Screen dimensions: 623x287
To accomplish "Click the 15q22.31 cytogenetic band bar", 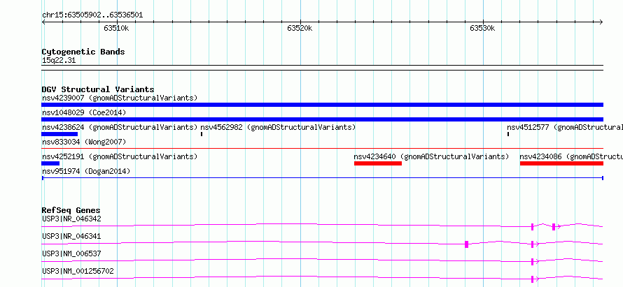I will [x=322, y=68].
